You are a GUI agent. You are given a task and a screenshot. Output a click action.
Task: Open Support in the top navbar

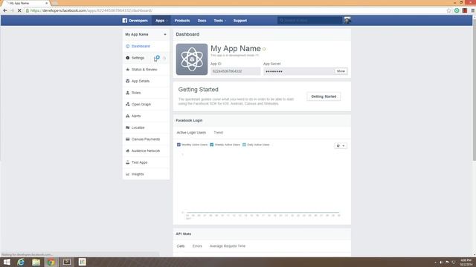(240, 21)
